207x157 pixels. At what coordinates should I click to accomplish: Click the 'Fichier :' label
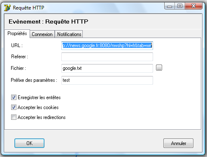click(19, 68)
